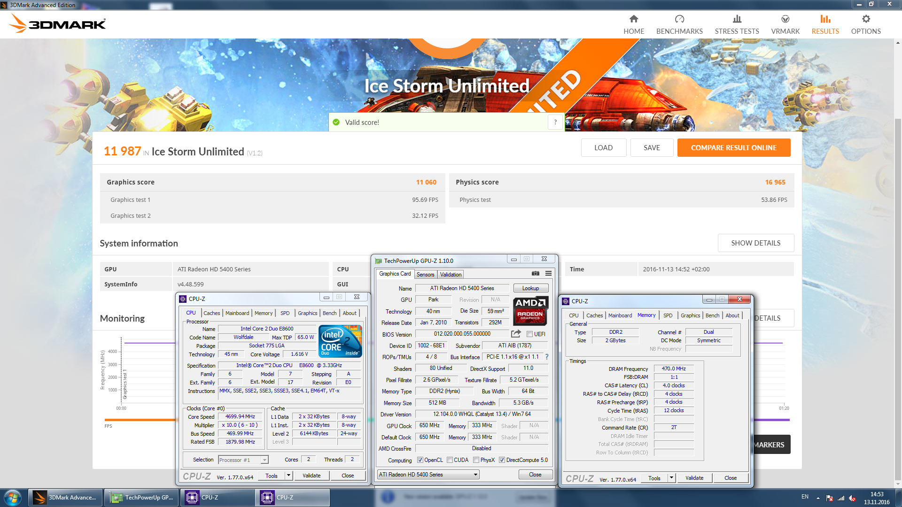Open Bench tab in left CPU-Z window
Viewport: 902px width, 507px height.
coord(329,313)
